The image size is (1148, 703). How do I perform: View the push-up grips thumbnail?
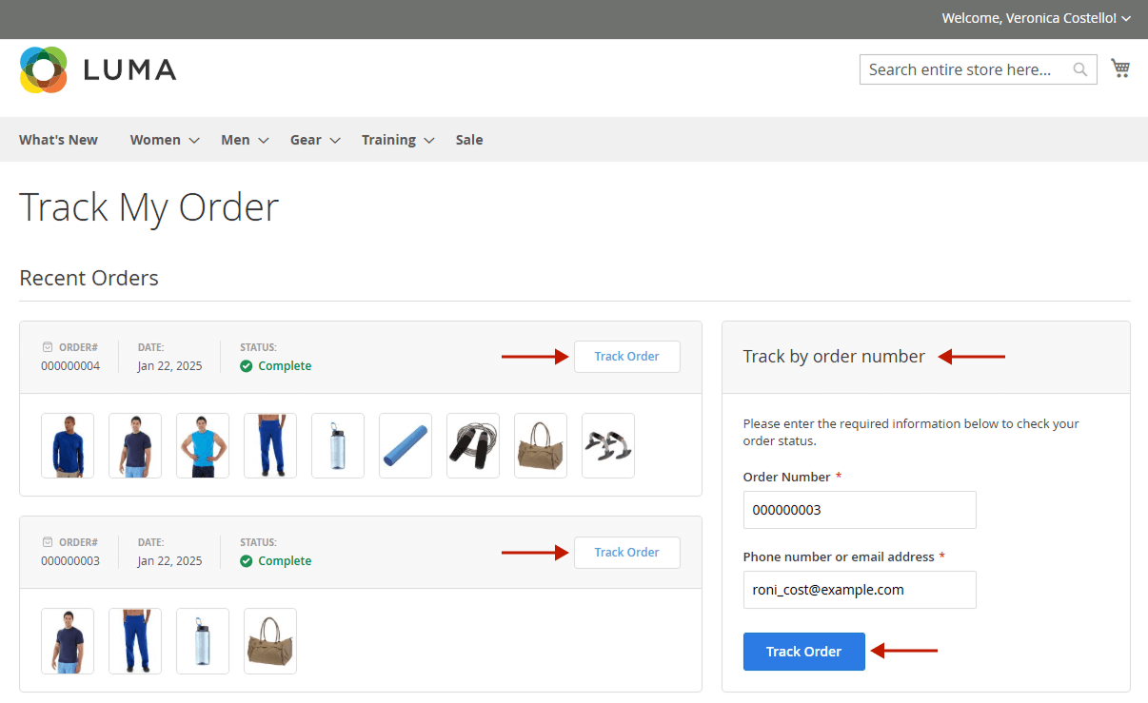[x=608, y=445]
